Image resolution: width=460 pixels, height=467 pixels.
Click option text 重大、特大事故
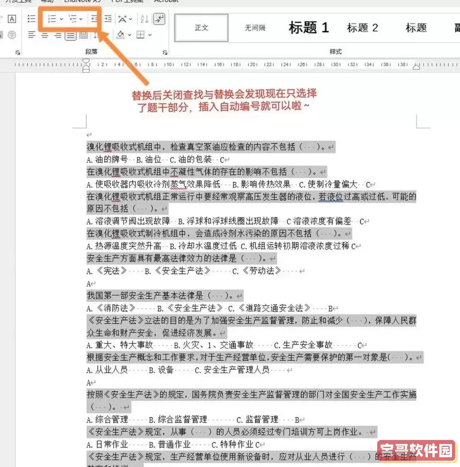(124, 345)
